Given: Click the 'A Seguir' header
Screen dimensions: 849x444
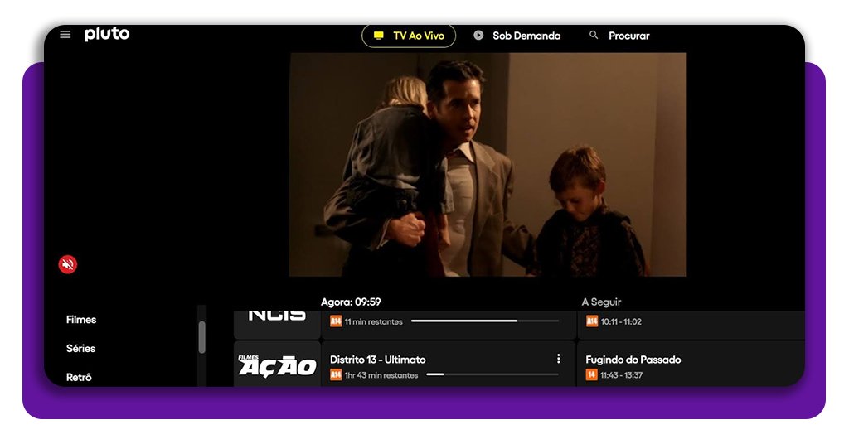Looking at the screenshot, I should click(601, 302).
